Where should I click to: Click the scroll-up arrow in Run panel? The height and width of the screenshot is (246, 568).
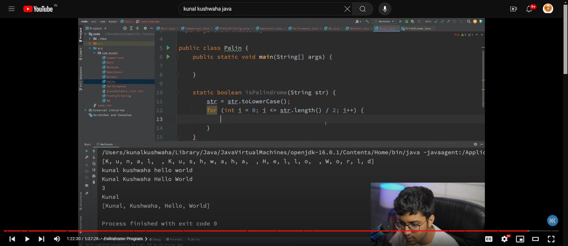pyautogui.click(x=94, y=151)
